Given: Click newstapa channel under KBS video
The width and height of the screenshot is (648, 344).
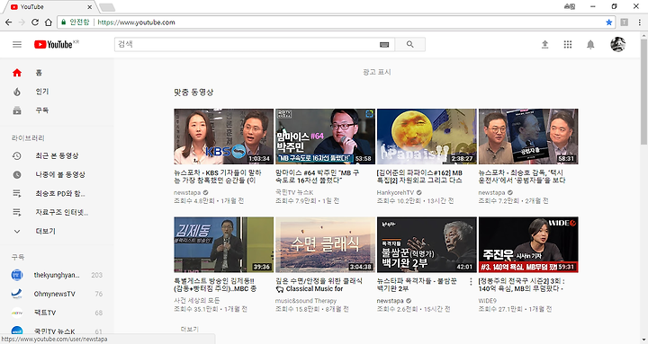Looking at the screenshot, I should pos(187,192).
